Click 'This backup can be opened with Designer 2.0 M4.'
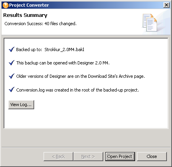The width and height of the screenshot is (172, 167). click(63, 63)
